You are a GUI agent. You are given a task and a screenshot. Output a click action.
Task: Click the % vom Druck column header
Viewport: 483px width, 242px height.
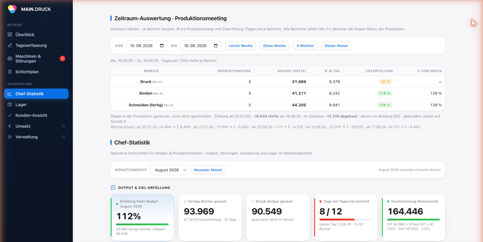pyautogui.click(x=429, y=71)
